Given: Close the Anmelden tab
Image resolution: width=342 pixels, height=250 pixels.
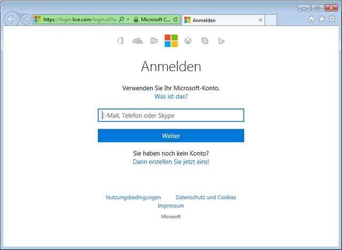Looking at the screenshot, I should [x=260, y=20].
